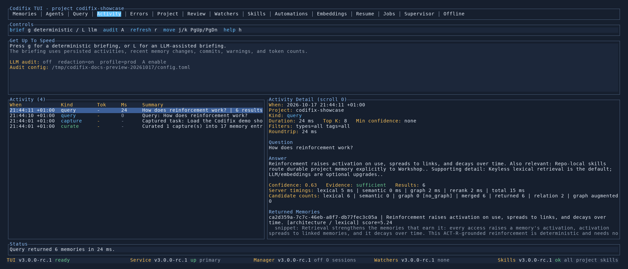Image resolution: width=628 pixels, height=269 pixels.
Task: Select the Query tab
Action: pos(80,14)
